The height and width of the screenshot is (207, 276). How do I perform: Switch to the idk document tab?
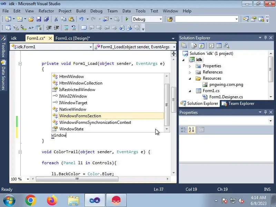(14, 38)
